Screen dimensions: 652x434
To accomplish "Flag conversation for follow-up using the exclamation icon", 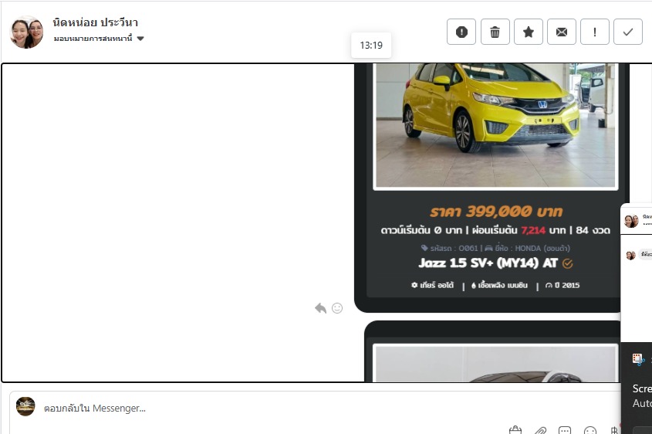I will pyautogui.click(x=595, y=32).
